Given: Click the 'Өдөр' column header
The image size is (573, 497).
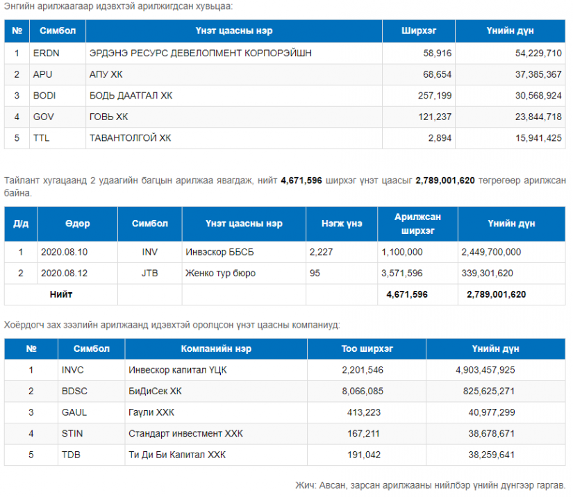Looking at the screenshot, I should click(78, 224).
